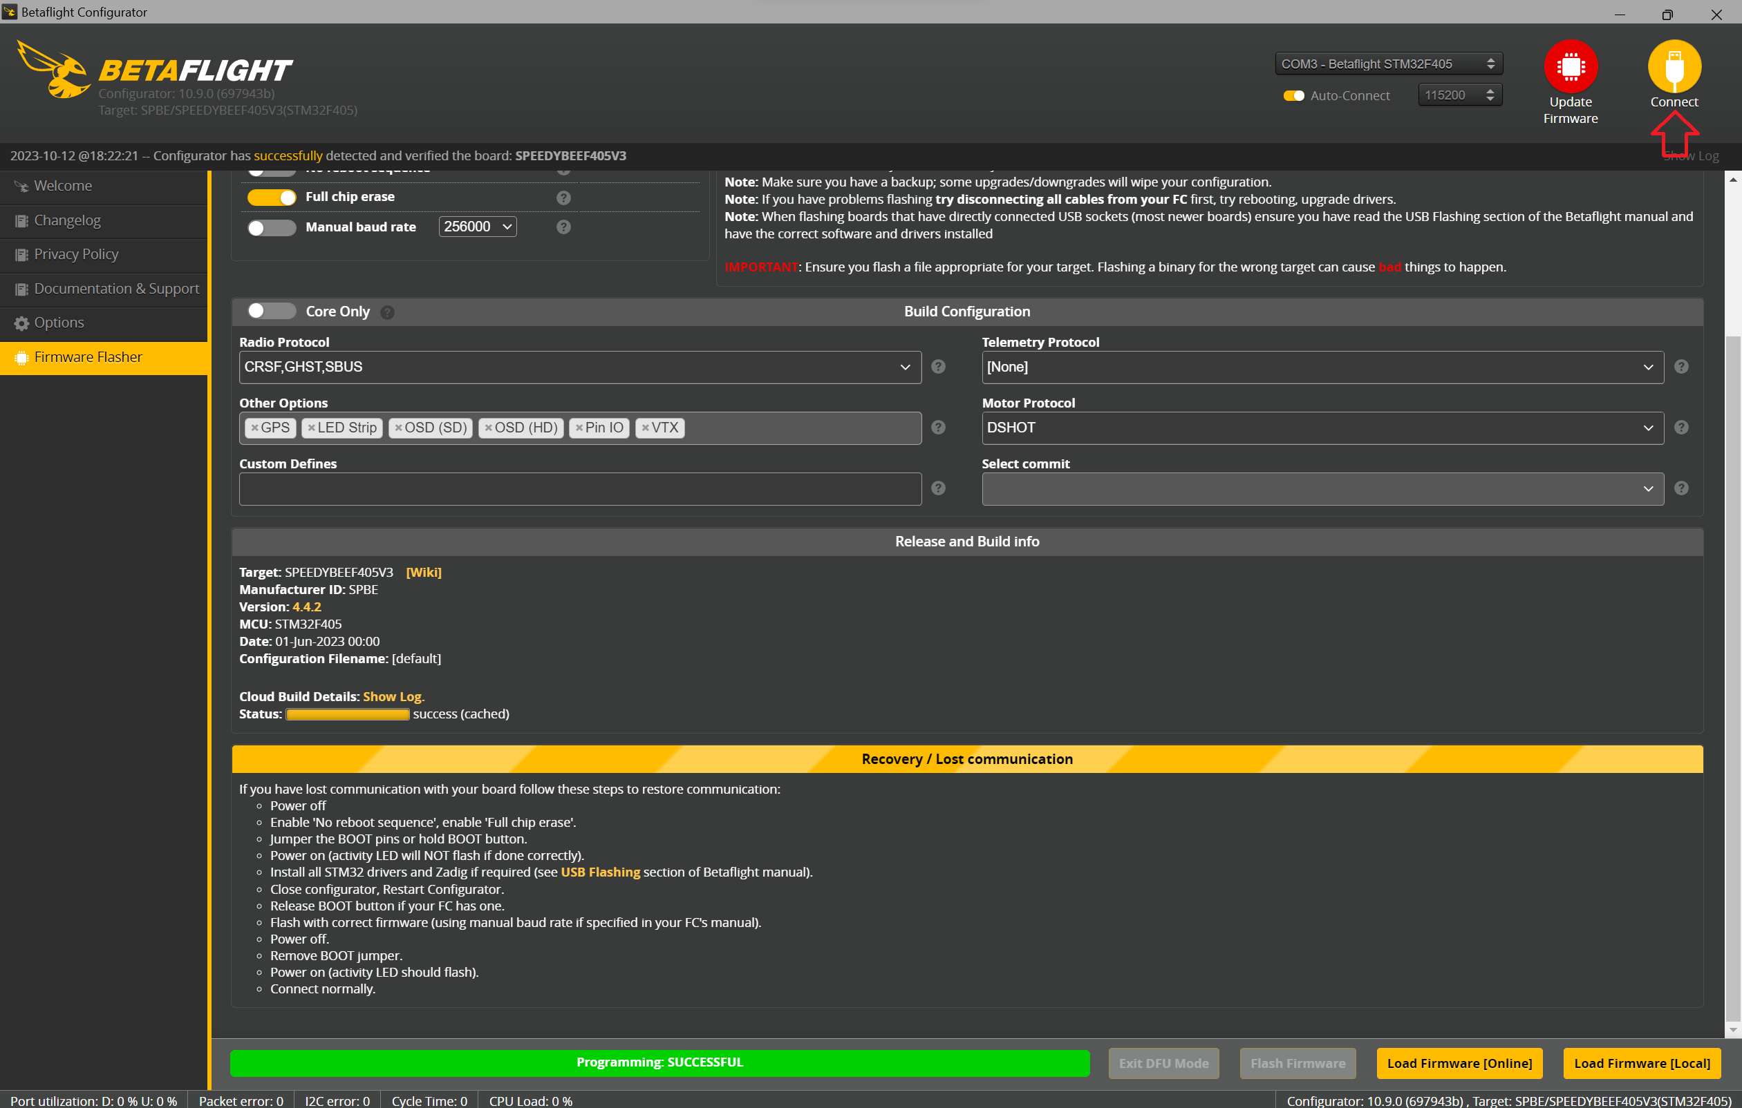This screenshot has width=1742, height=1108.
Task: Click the Documentation & Support icon
Action: pos(21,289)
